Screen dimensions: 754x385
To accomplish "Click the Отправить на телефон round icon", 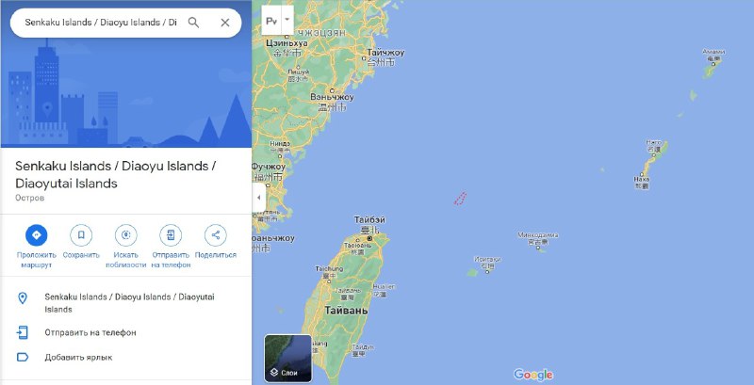I will coord(171,235).
